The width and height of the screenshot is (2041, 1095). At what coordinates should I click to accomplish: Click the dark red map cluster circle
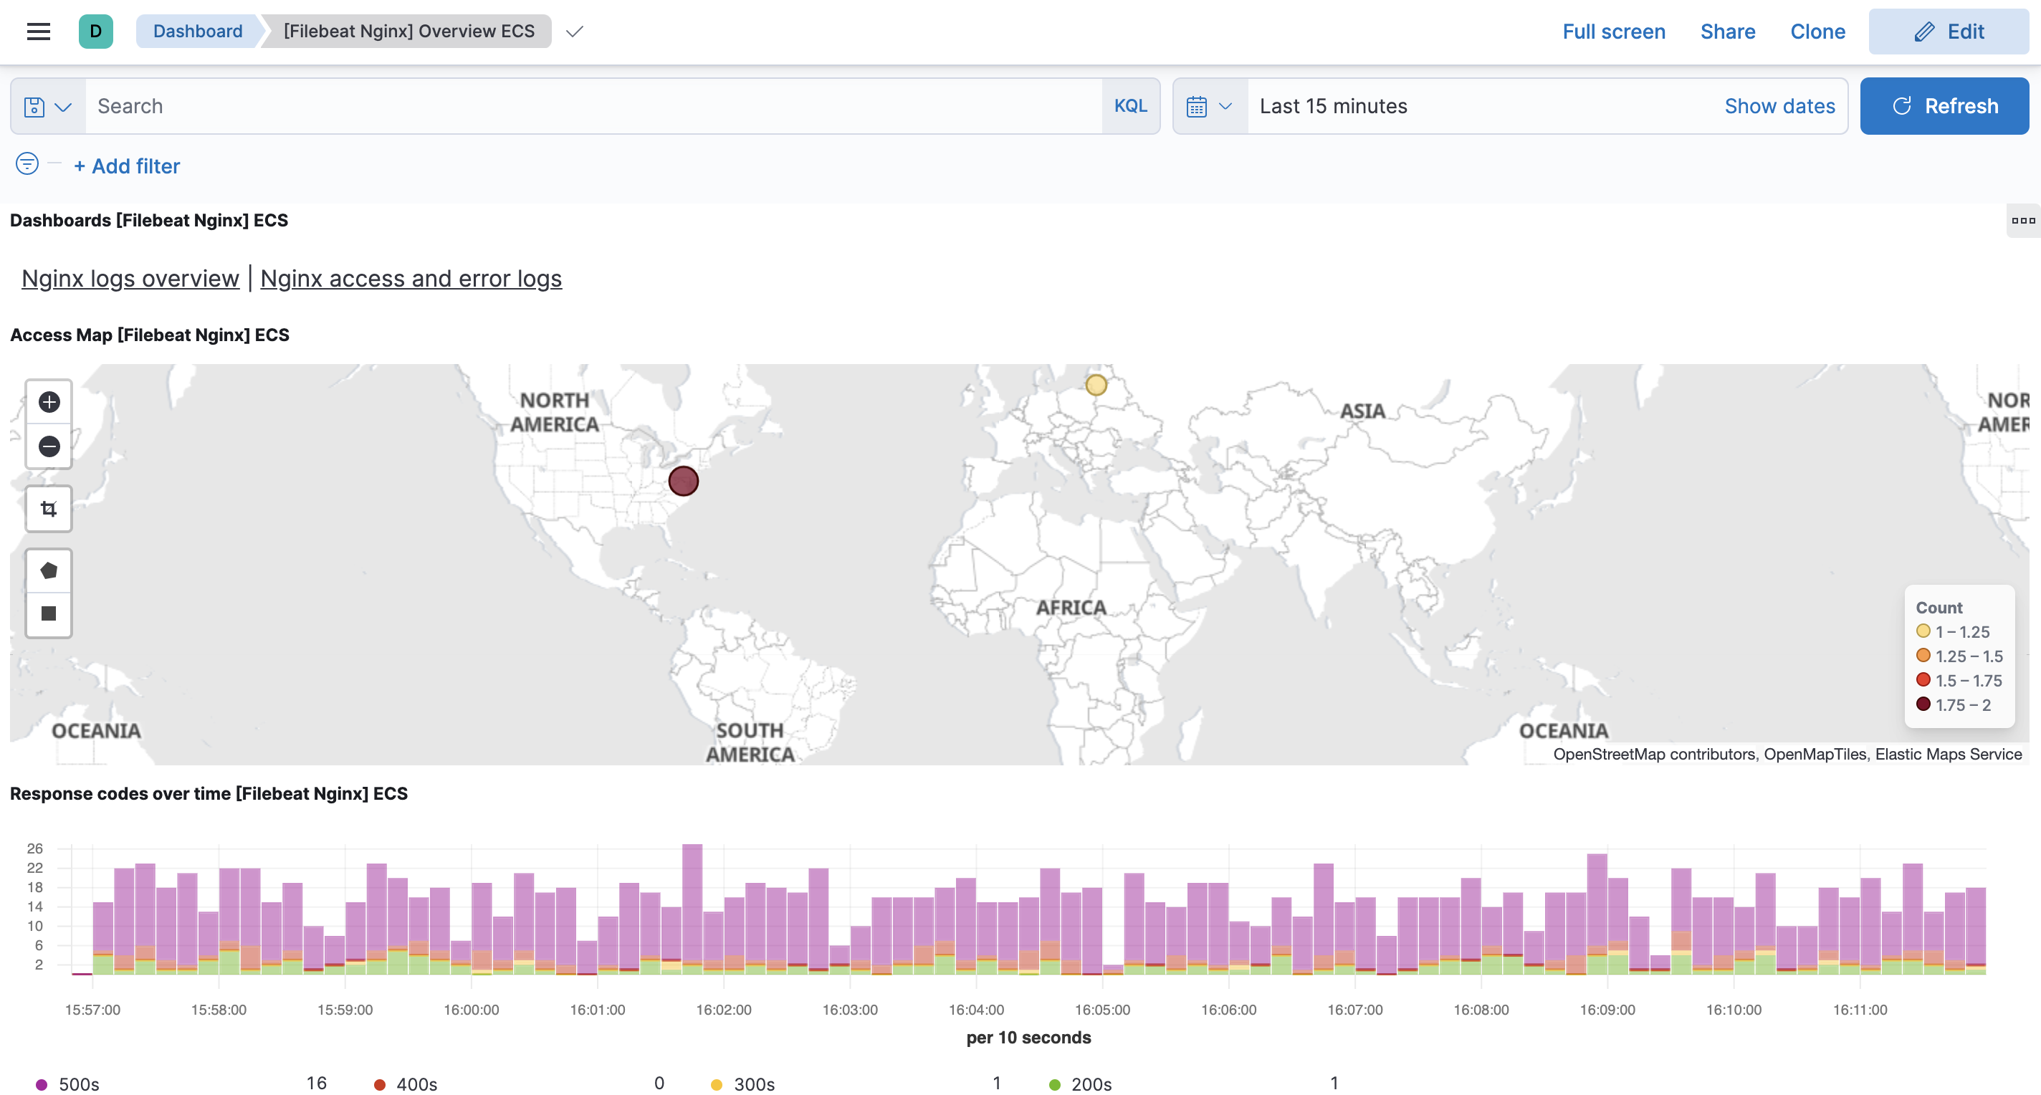[x=683, y=481]
